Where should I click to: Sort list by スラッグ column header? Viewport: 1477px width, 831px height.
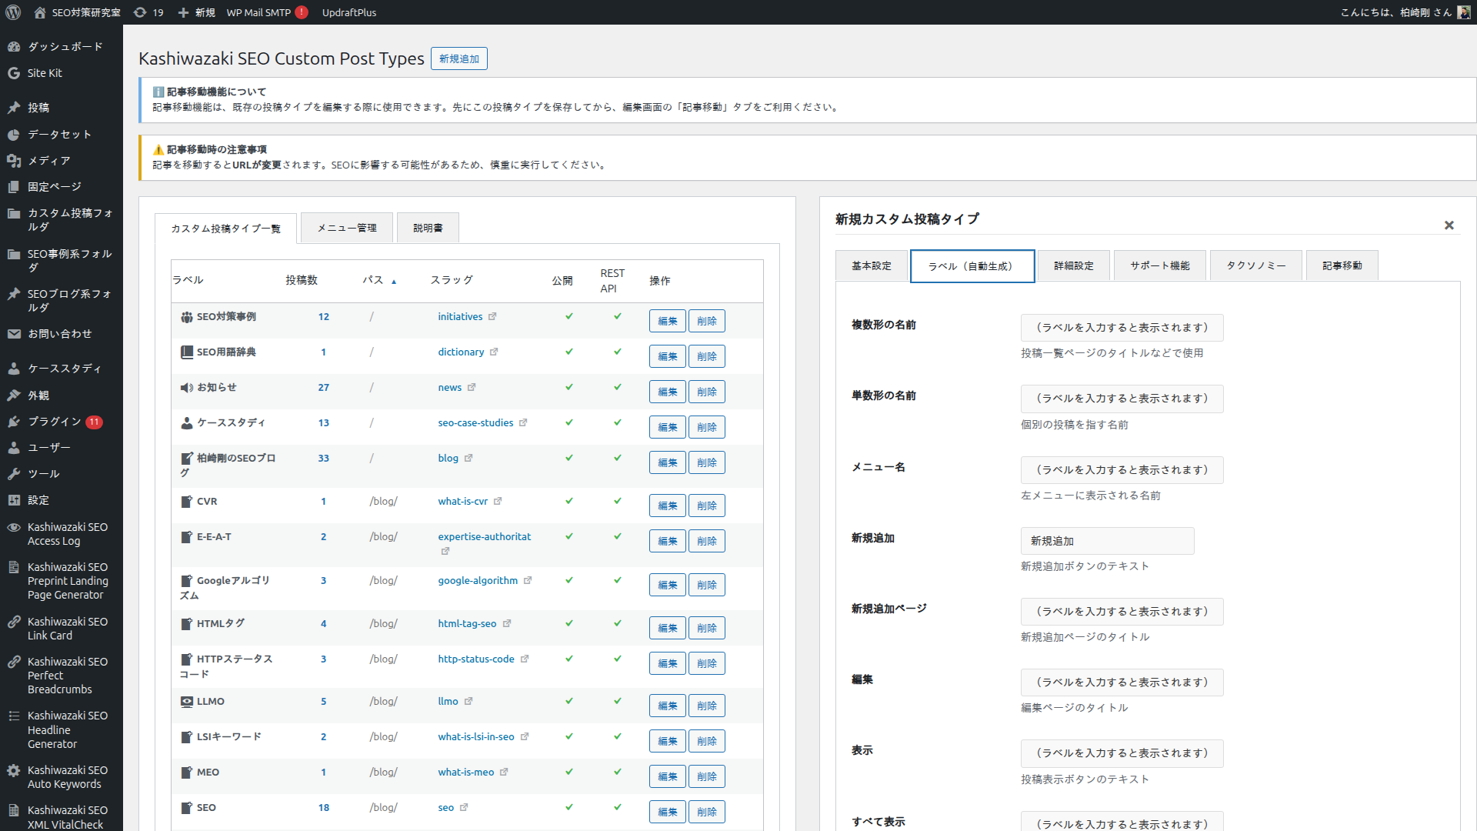tap(451, 280)
